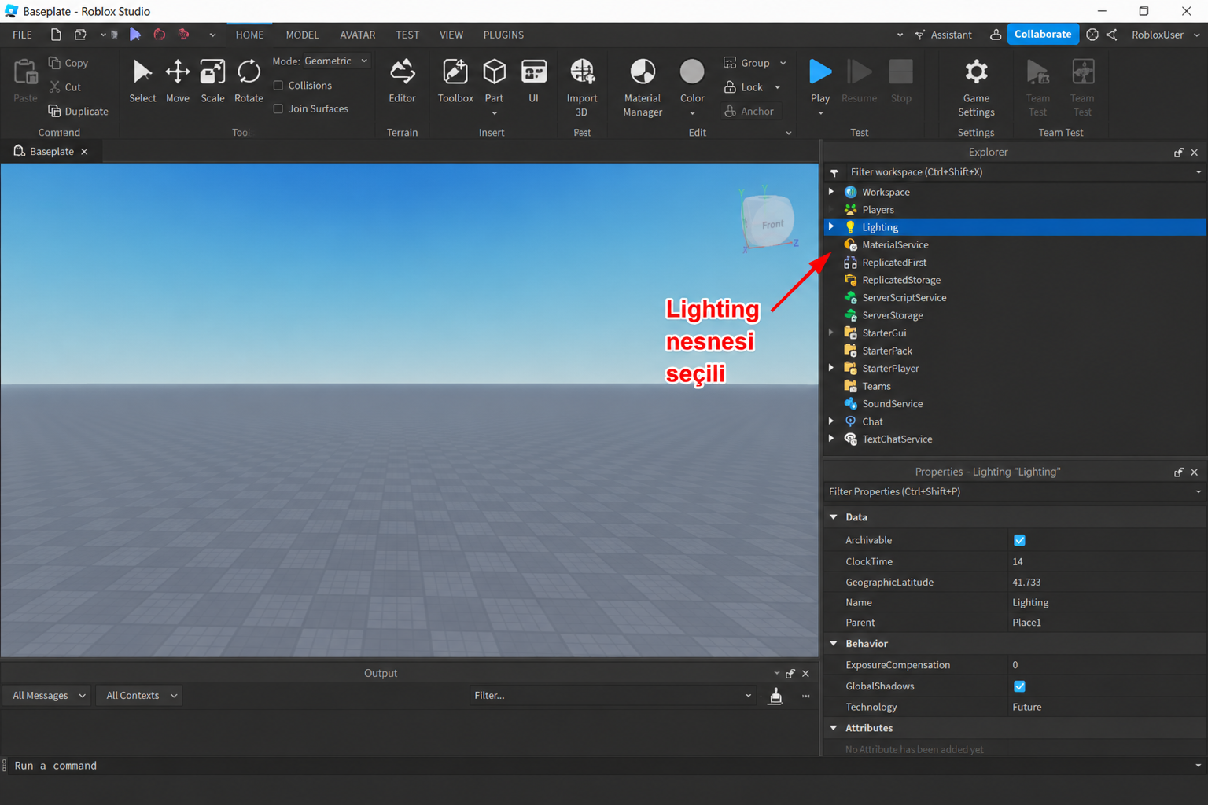
Task: Click the Collaborate button
Action: tap(1043, 35)
